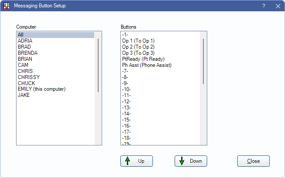
Task: Click the app icon in title bar
Action: coord(7,6)
